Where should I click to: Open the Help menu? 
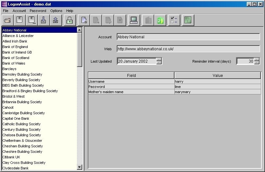[70, 11]
